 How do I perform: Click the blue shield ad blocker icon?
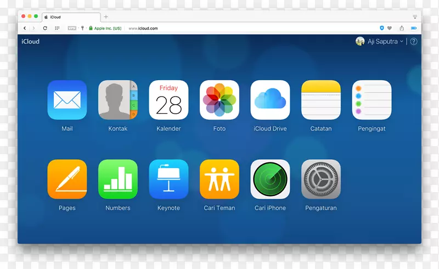381,28
